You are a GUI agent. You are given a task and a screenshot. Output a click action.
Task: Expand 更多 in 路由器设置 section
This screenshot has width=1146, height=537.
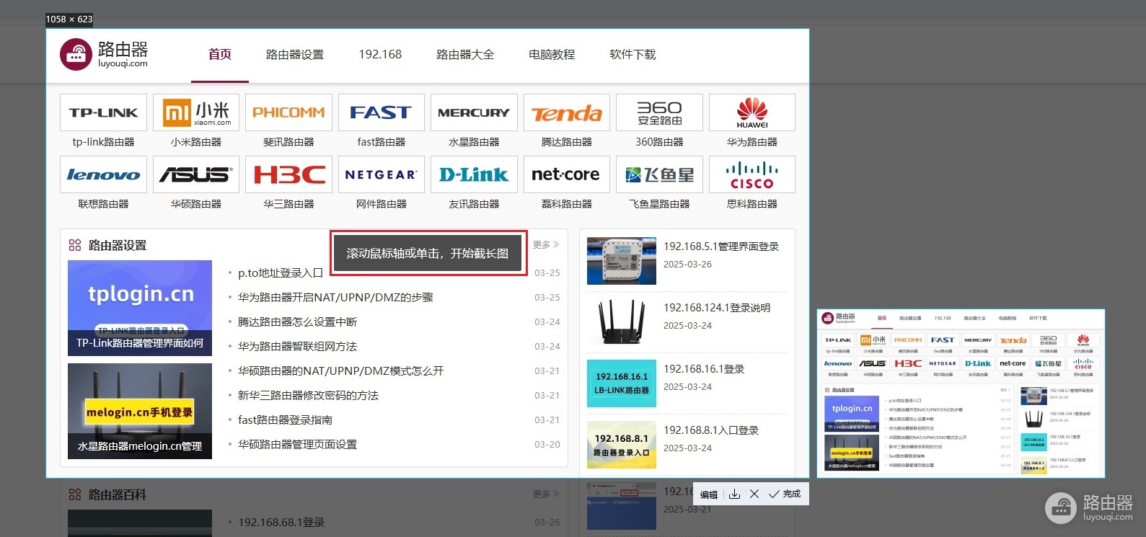click(x=546, y=244)
